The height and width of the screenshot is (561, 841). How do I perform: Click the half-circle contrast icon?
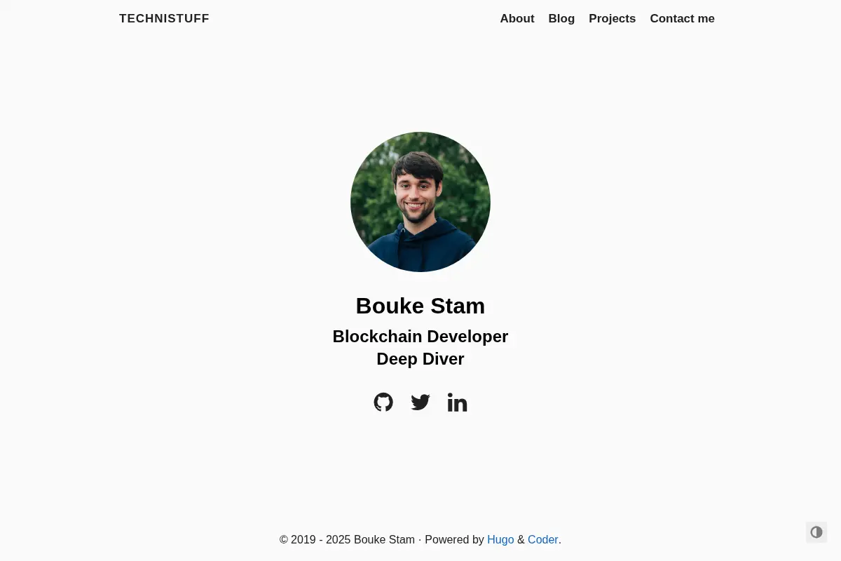816,532
